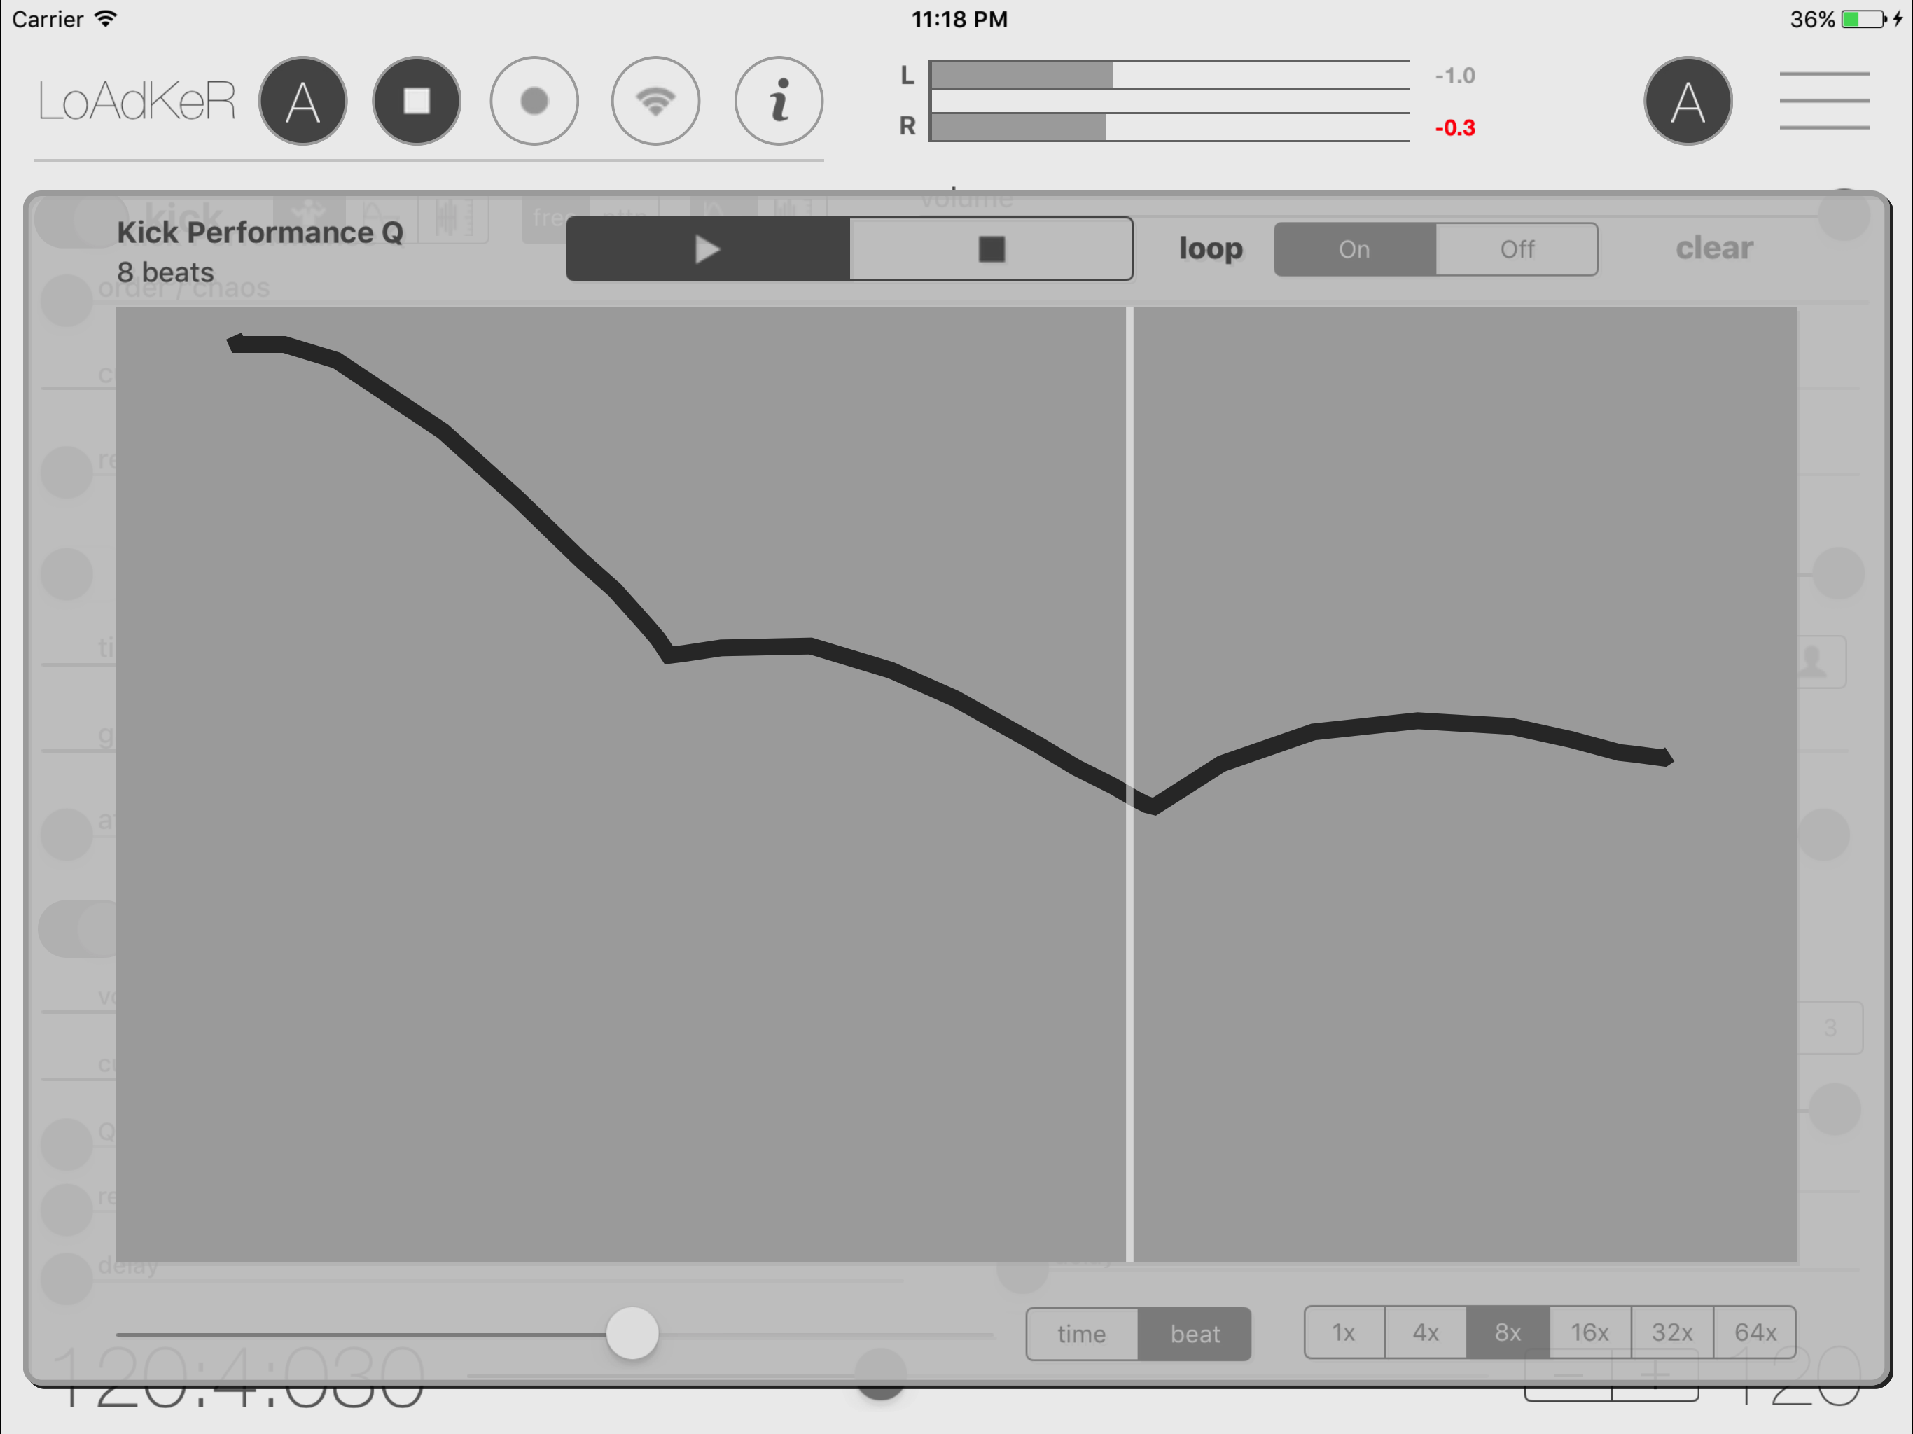Select 32x zoom level
Image resolution: width=1913 pixels, height=1434 pixels.
(x=1671, y=1332)
